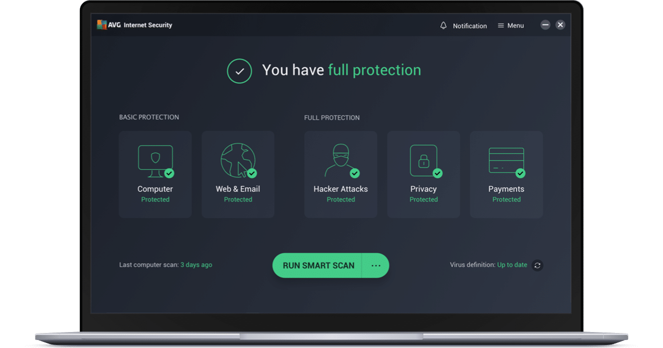The height and width of the screenshot is (348, 663).
Task: Open the Menu hamburger item
Action: (x=511, y=25)
